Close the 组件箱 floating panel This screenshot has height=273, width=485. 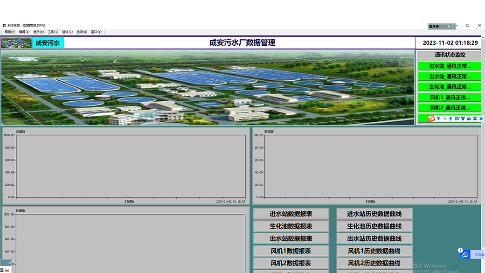(x=452, y=27)
